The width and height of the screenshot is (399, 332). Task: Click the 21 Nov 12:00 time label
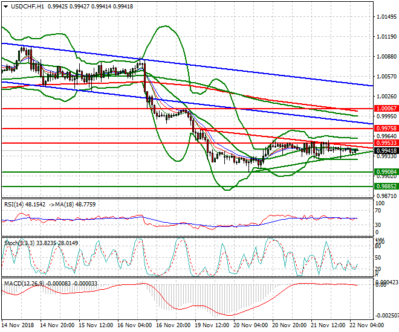click(328, 325)
